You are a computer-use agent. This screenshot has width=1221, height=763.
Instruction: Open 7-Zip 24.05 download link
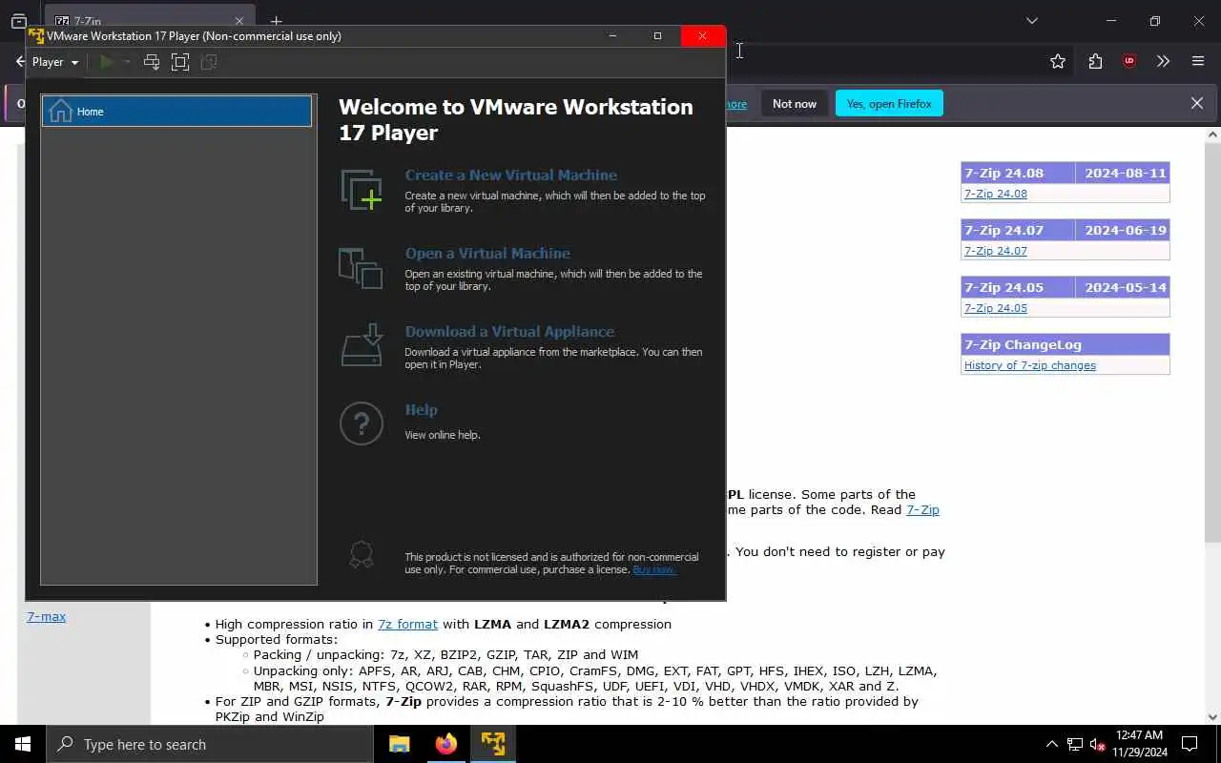[x=995, y=308]
